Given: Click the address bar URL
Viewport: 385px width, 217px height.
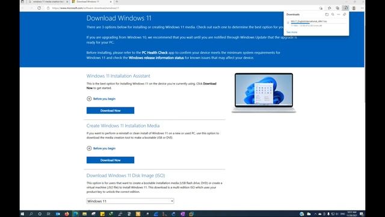Looking at the screenshot, I should point(85,8).
